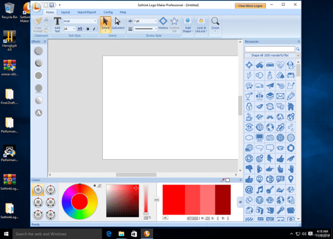Select the darkest red color swatch
Screen dimensions: 333x239
(x=222, y=200)
